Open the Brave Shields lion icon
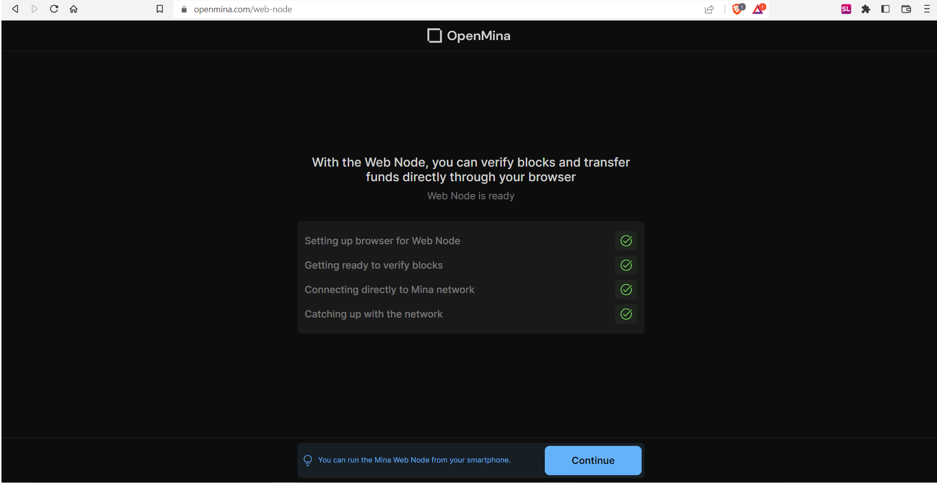937x483 pixels. [x=737, y=9]
